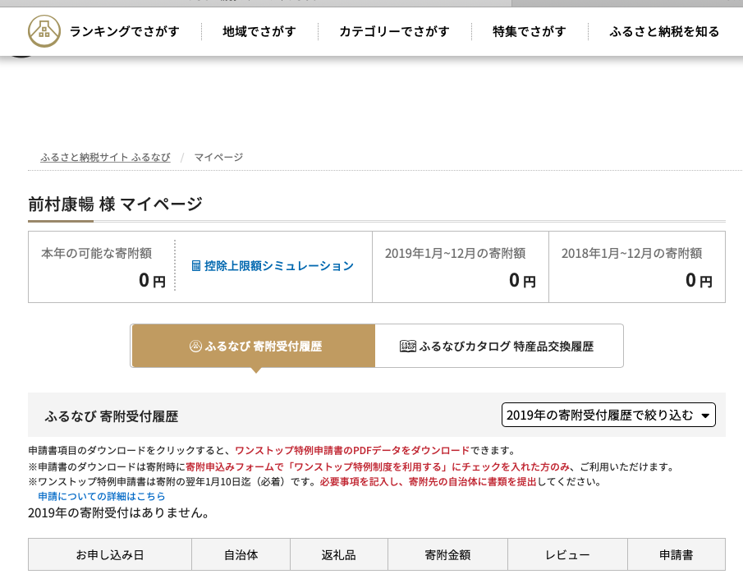Open the 地域でさがす menu
The image size is (743, 588).
[259, 31]
